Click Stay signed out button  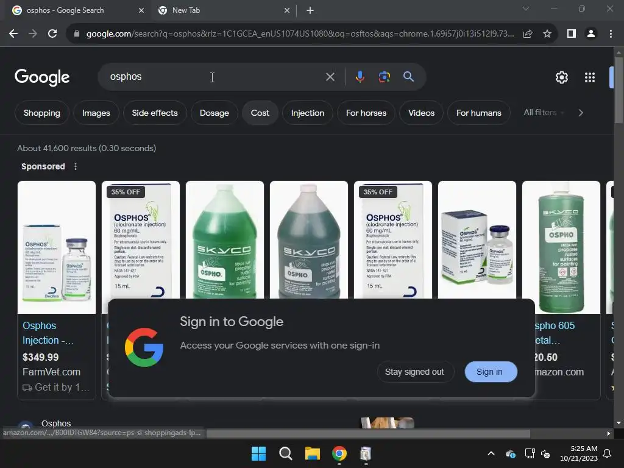(x=414, y=372)
